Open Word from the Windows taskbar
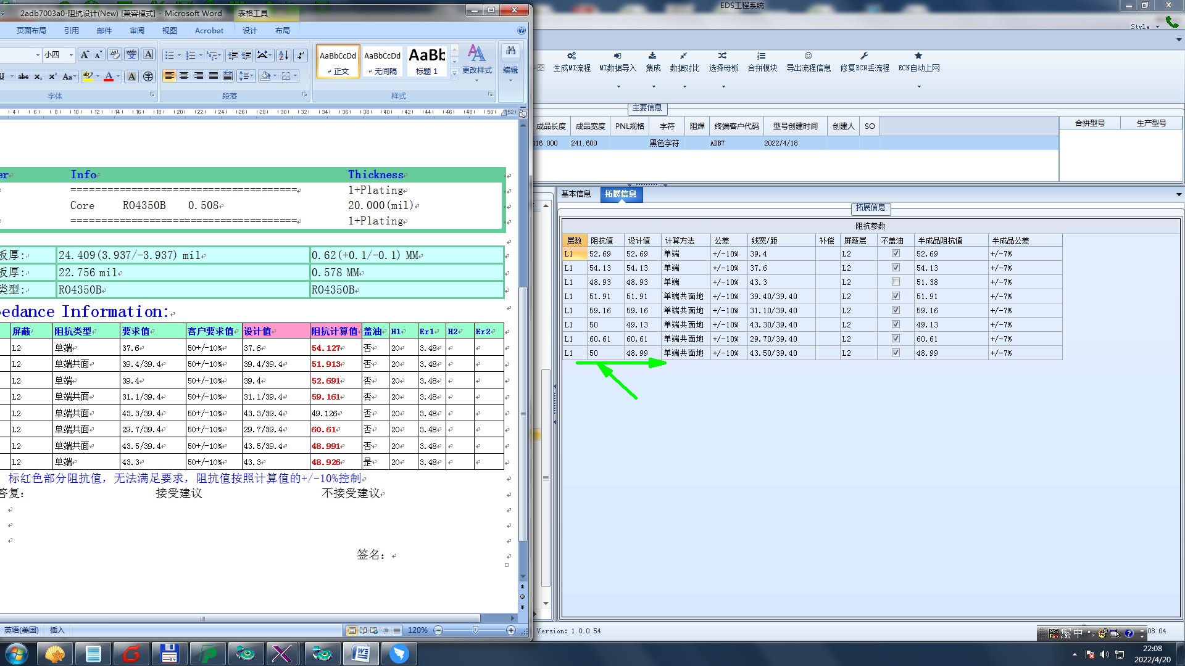1185x666 pixels. 361,653
